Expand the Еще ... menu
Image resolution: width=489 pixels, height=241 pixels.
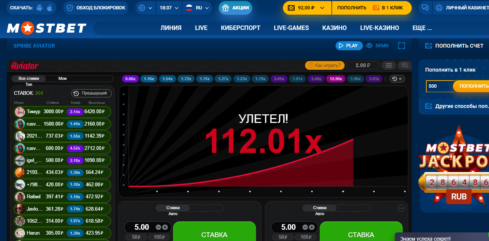point(422,28)
